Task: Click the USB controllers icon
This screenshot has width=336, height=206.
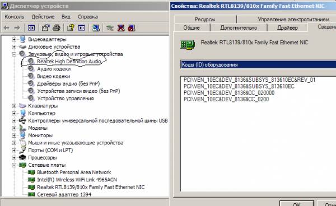Action: pyautogui.click(x=22, y=120)
